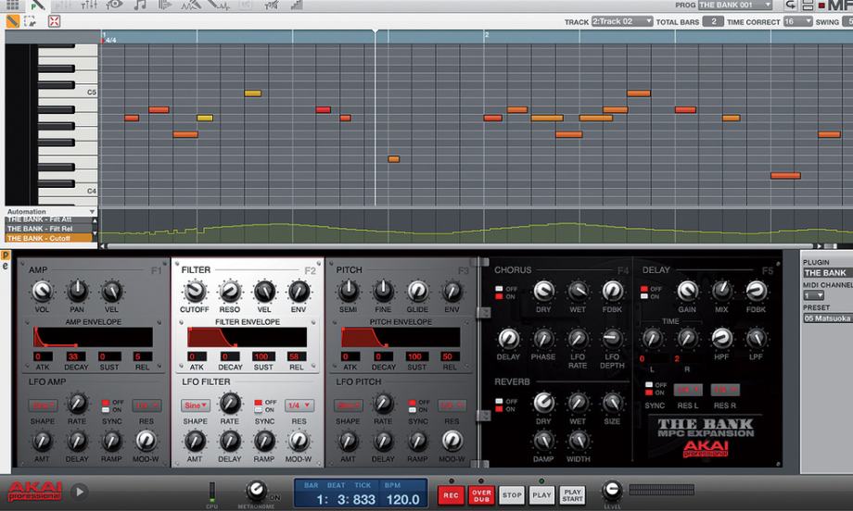Open the PROG dropdown showing THE BANK 001
The width and height of the screenshot is (853, 511).
click(735, 6)
